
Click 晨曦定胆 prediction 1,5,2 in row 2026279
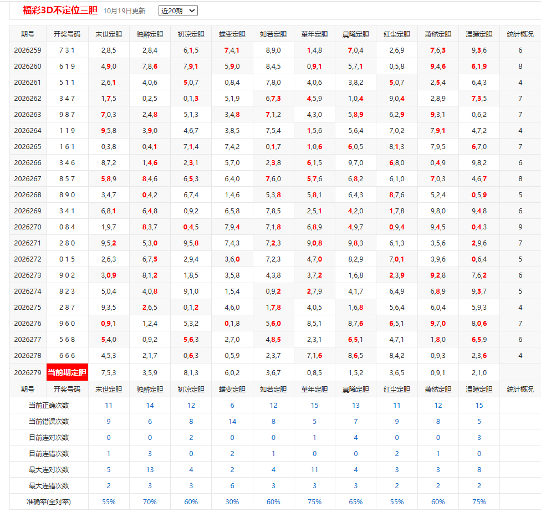pyautogui.click(x=355, y=372)
